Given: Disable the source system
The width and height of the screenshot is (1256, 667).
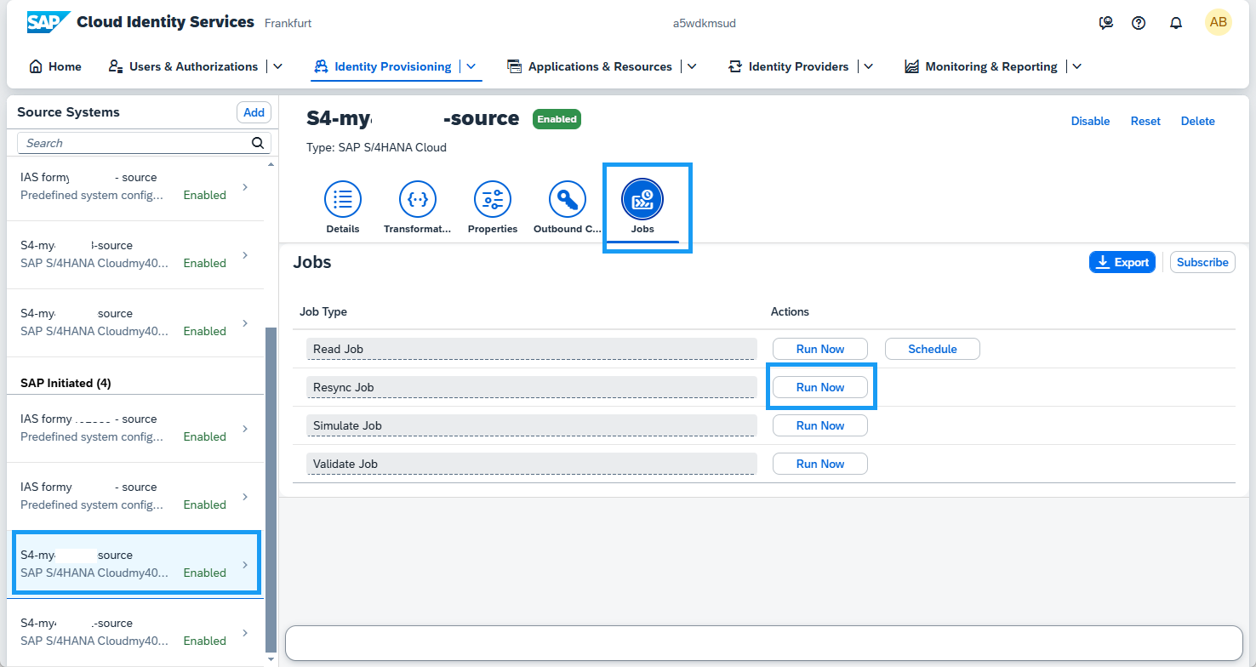Looking at the screenshot, I should (1090, 121).
